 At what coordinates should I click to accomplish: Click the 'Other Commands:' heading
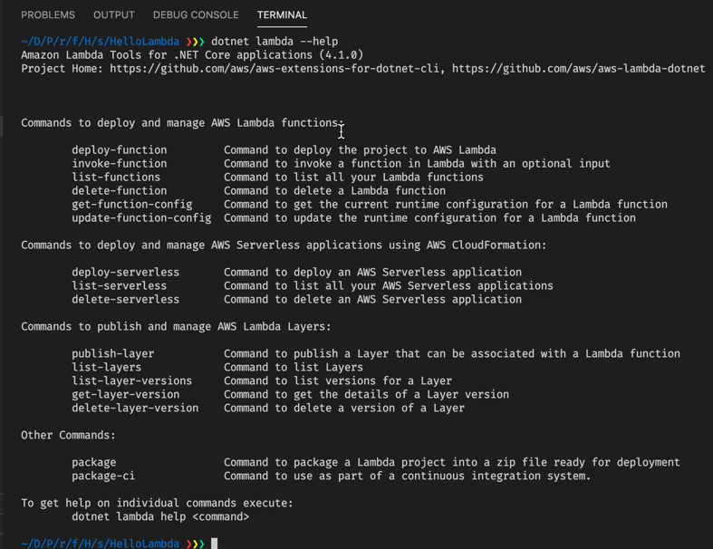tap(68, 435)
